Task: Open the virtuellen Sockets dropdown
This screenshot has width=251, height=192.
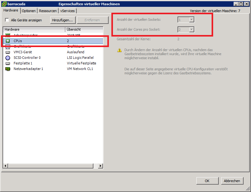Action: point(191,20)
